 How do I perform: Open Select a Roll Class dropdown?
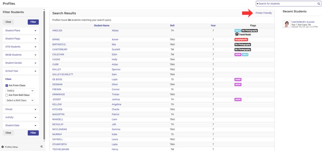[20, 100]
